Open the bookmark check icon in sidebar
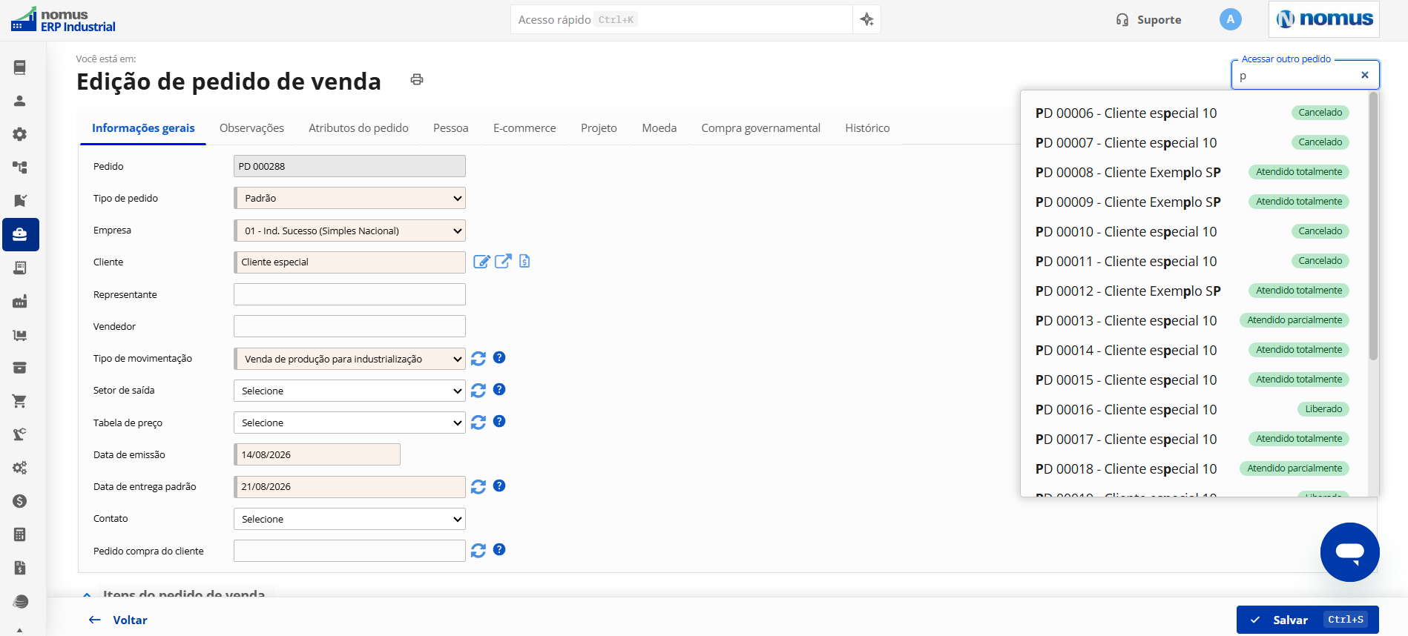 (20, 201)
